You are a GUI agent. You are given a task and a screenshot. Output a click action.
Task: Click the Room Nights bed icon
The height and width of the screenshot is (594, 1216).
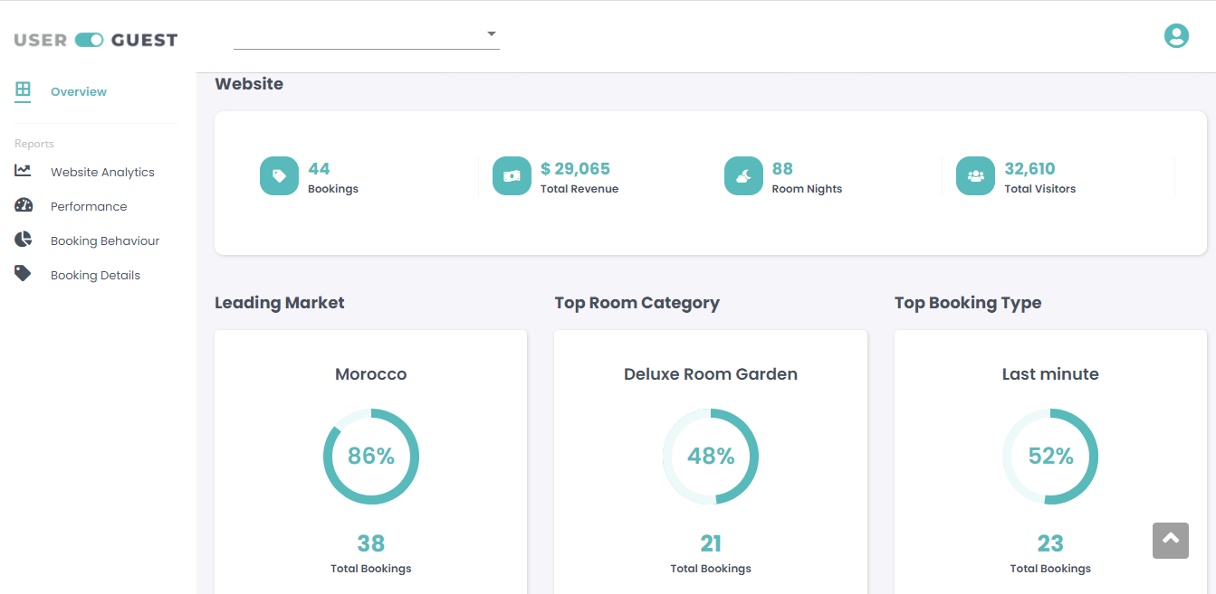pyautogui.click(x=743, y=175)
